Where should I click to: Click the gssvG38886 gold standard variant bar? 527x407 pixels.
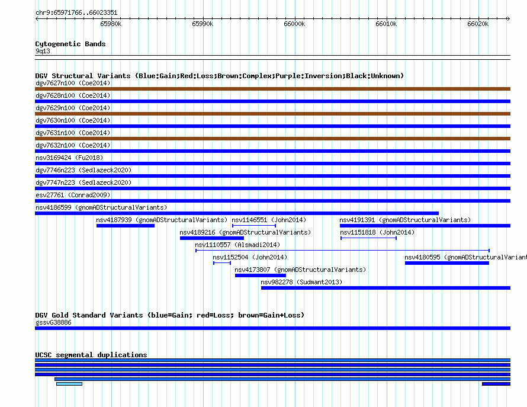point(272,328)
